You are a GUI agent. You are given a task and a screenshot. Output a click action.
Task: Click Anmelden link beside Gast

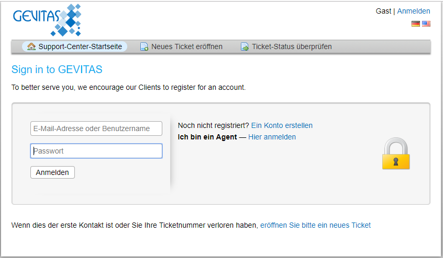(414, 11)
